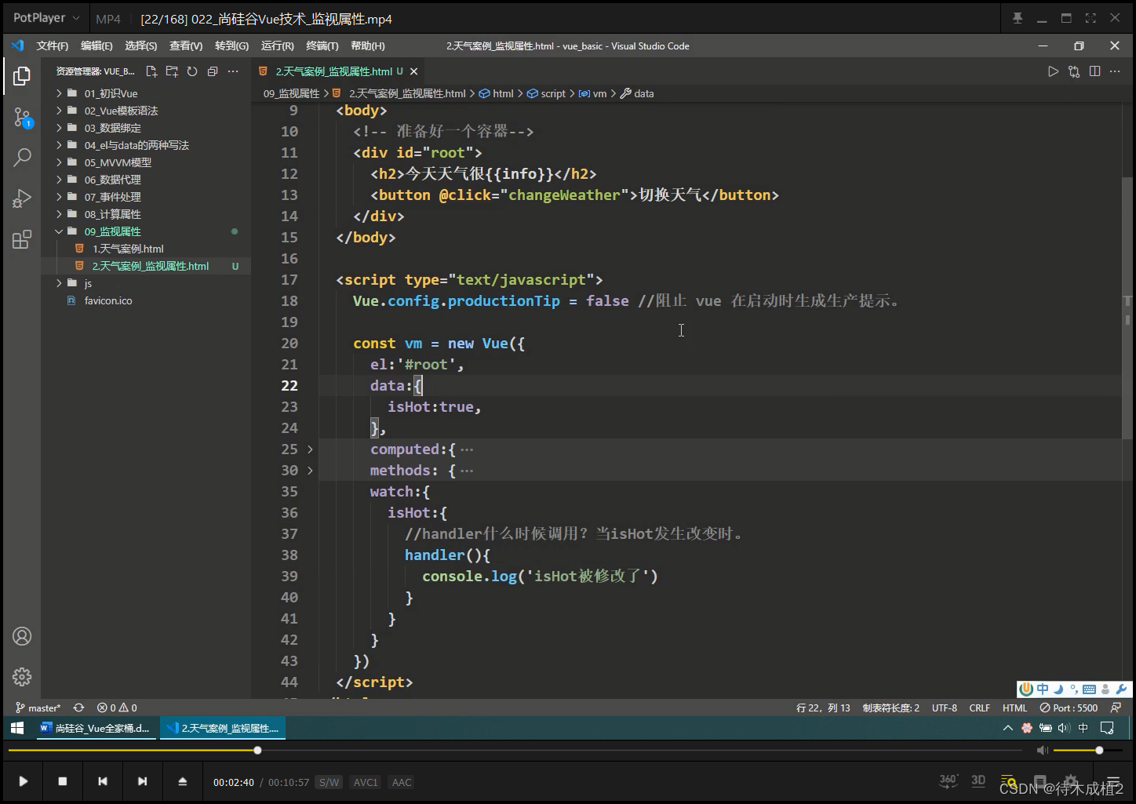
Task: Click the New File icon in Explorer header
Action: 151,71
